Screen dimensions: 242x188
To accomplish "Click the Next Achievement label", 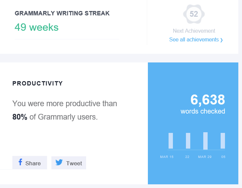I will click(x=194, y=31).
